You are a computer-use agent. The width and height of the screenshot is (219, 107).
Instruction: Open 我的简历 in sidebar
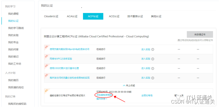(13, 80)
